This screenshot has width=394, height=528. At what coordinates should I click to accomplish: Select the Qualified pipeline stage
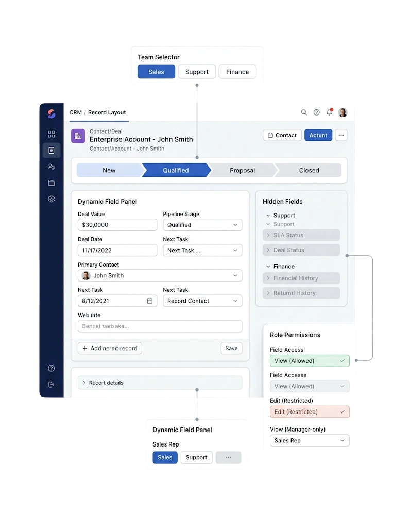(x=176, y=170)
